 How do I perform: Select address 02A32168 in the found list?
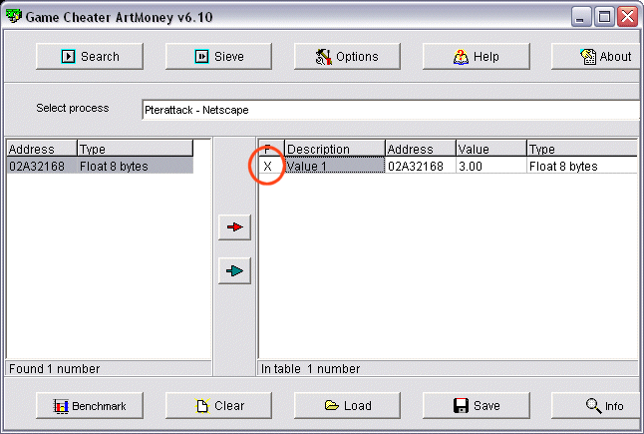38,167
